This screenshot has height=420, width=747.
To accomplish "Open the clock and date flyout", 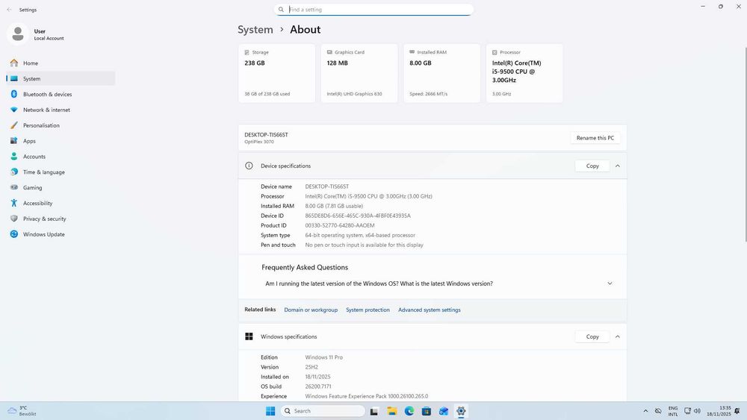I will click(x=719, y=411).
